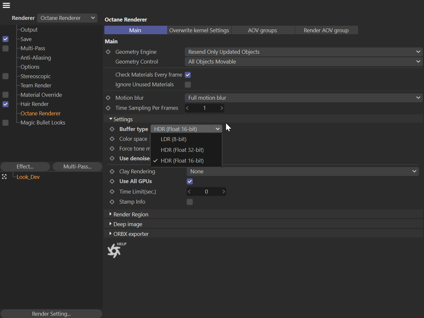This screenshot has width=424, height=318.
Task: Toggle keyframe diamond for Motion blur
Action: [108, 98]
